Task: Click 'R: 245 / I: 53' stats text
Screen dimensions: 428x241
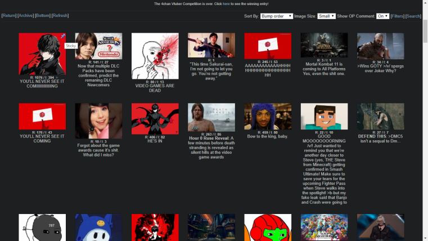Action: pos(268,62)
